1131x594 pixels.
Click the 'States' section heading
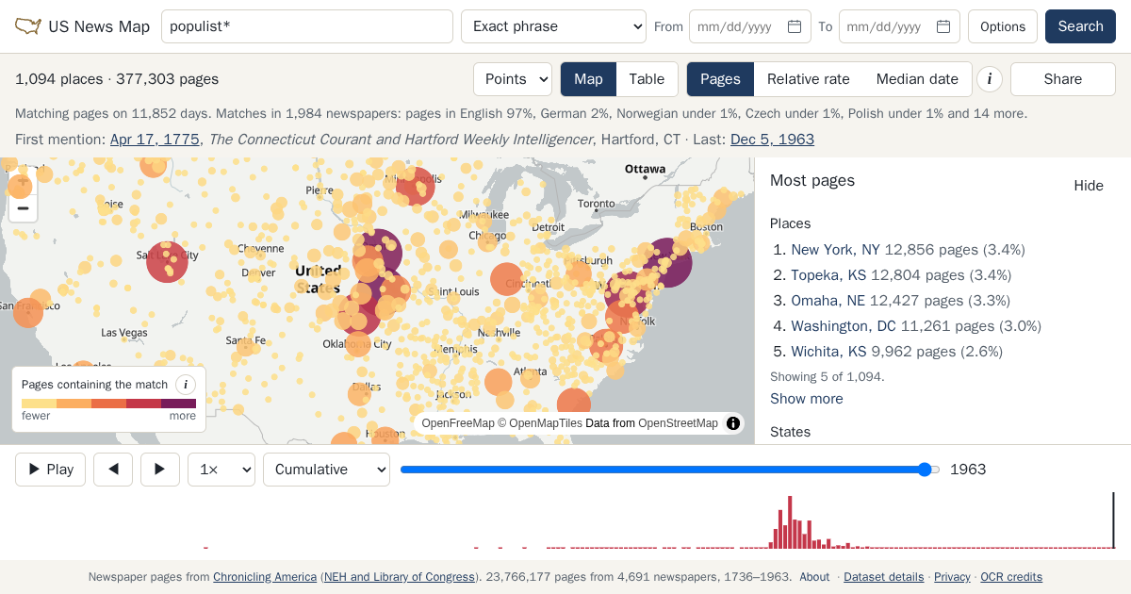(x=790, y=432)
